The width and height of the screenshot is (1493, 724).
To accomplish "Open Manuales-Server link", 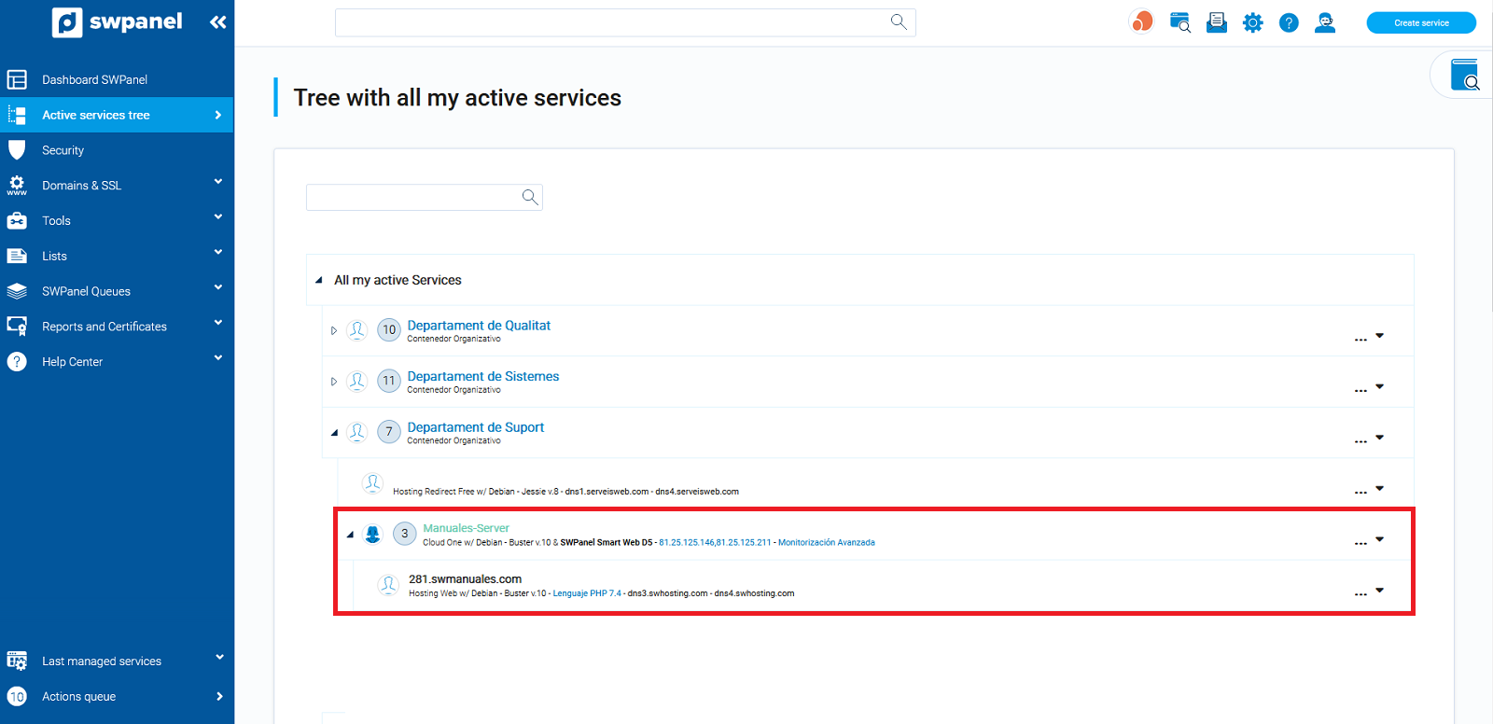I will coord(466,528).
